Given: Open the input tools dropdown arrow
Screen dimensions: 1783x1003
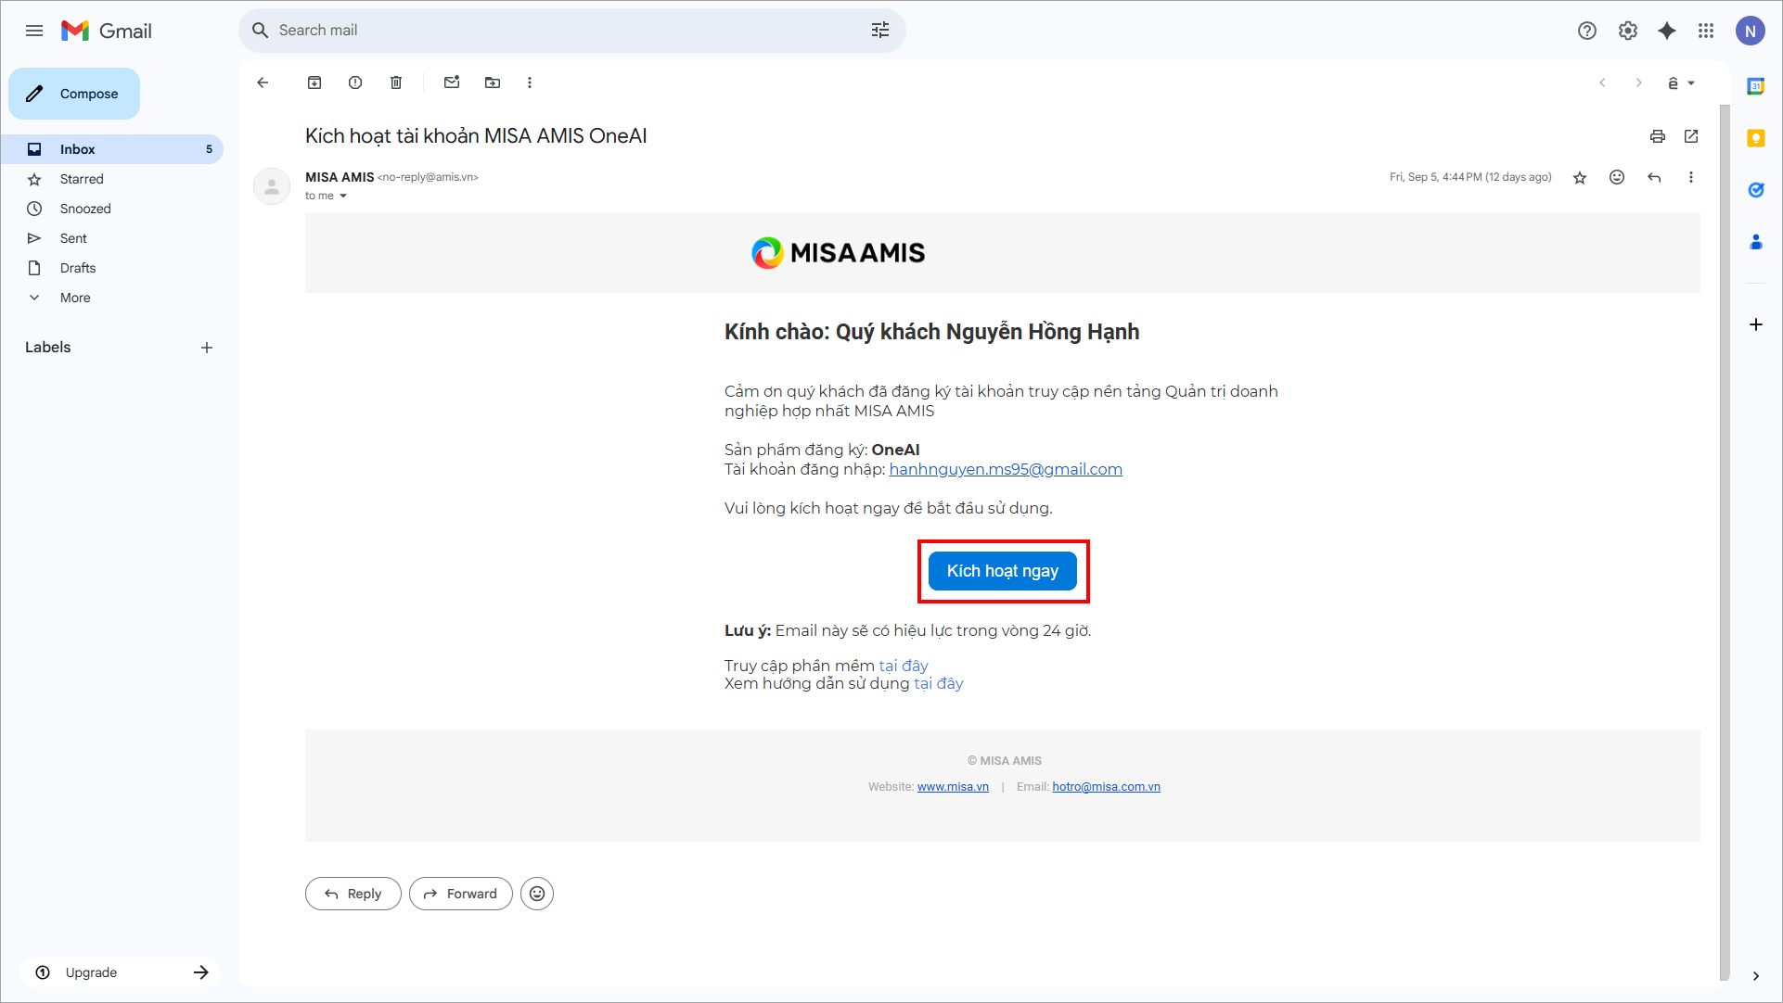Looking at the screenshot, I should (1691, 83).
